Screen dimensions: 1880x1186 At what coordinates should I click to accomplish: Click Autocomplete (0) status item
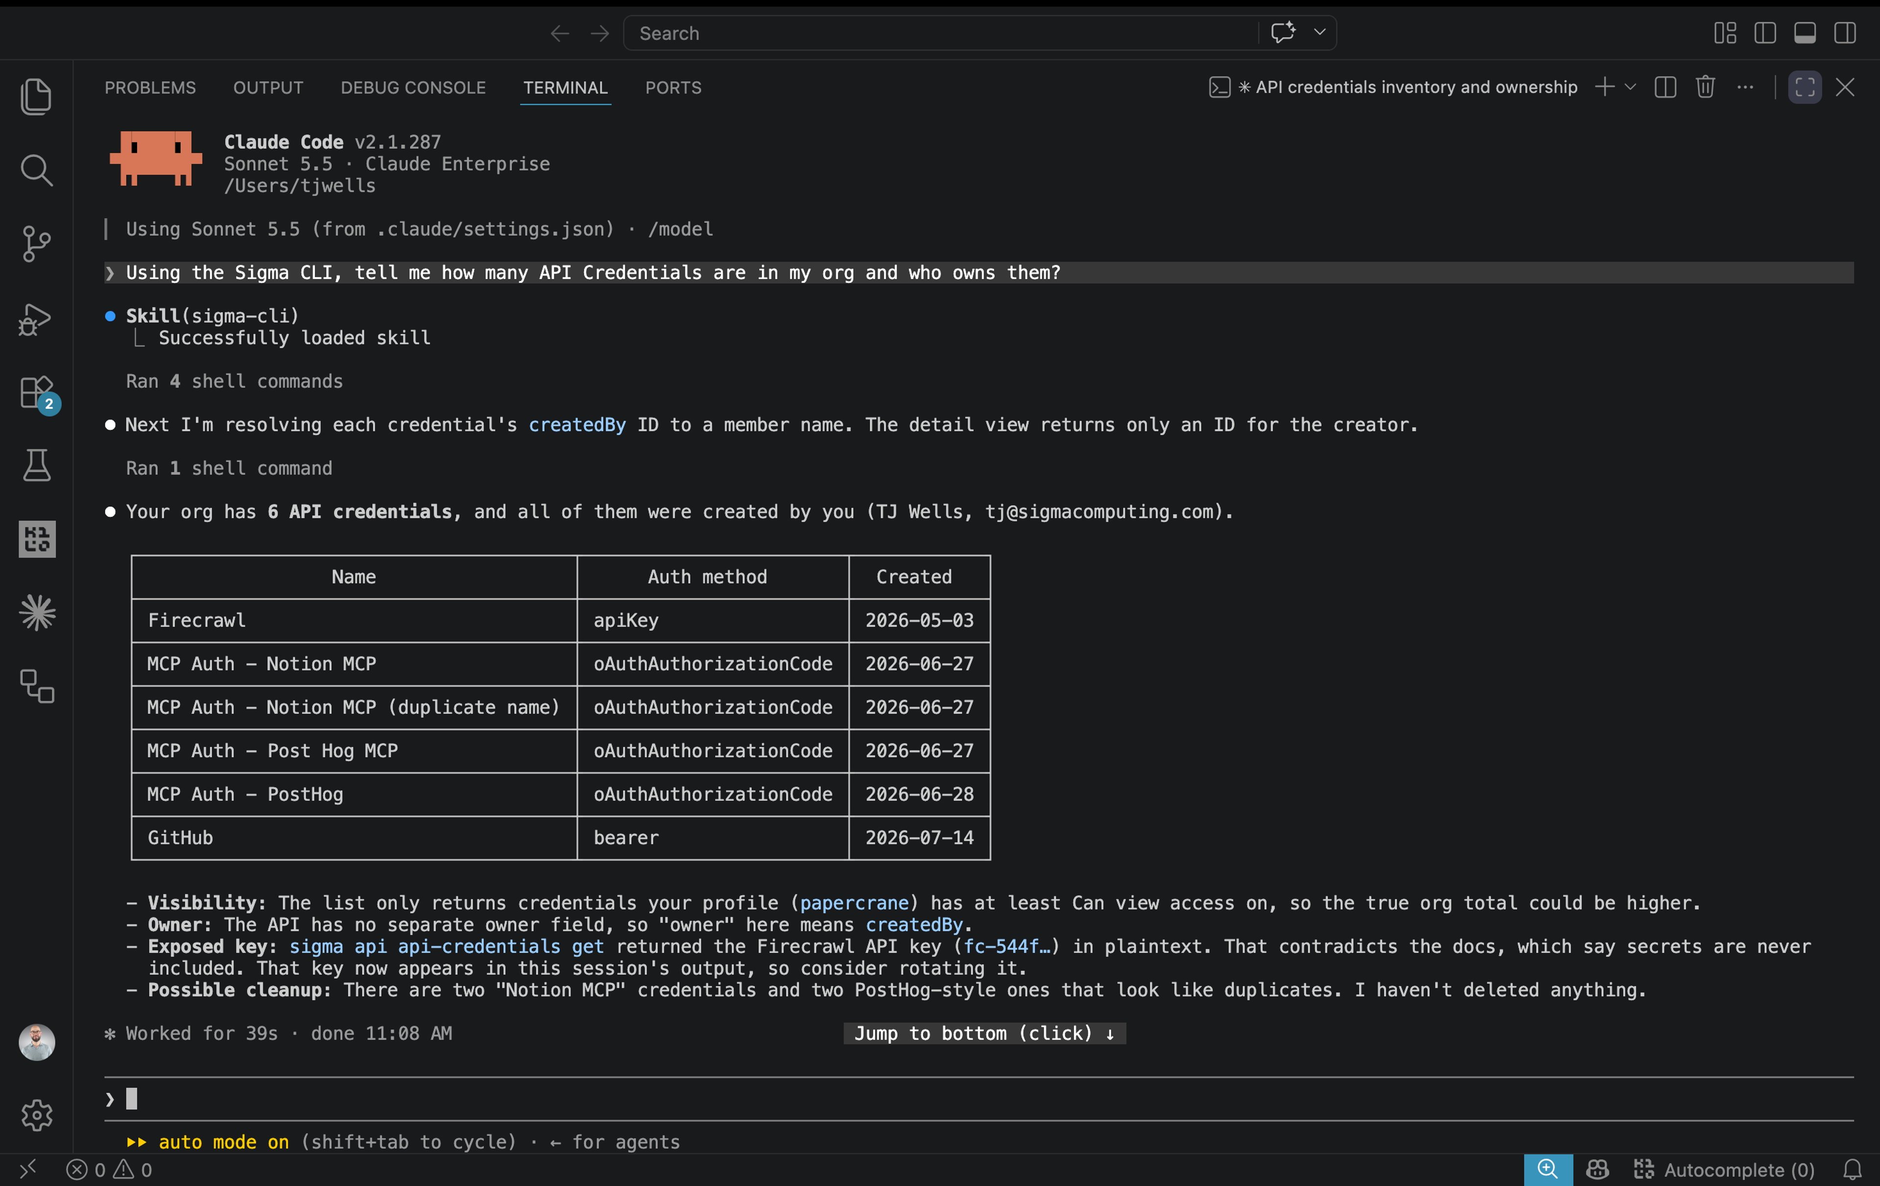1724,1169
